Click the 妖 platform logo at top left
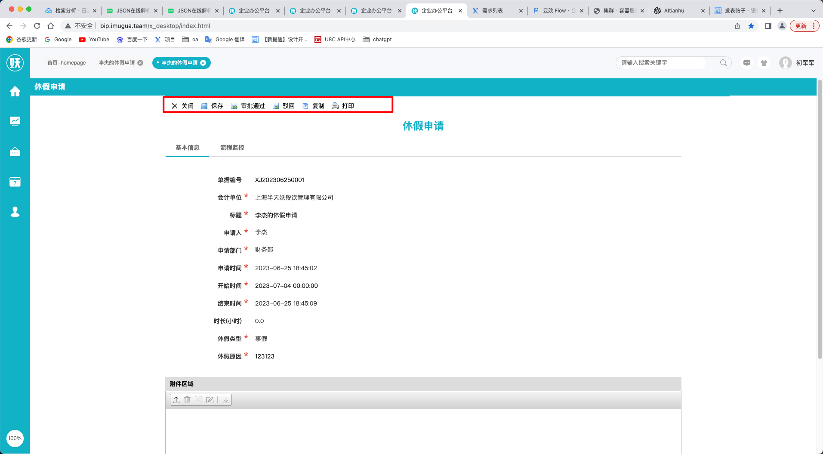The image size is (823, 454). [x=15, y=63]
